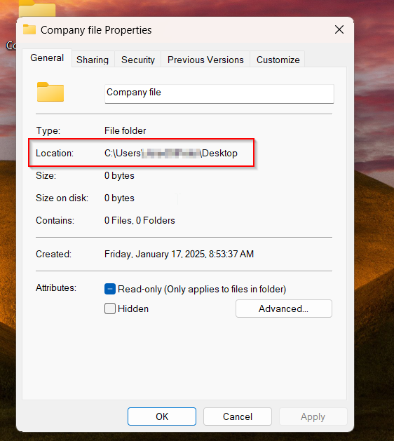This screenshot has width=394, height=441.
Task: Click the Created date value
Action: [x=179, y=254]
